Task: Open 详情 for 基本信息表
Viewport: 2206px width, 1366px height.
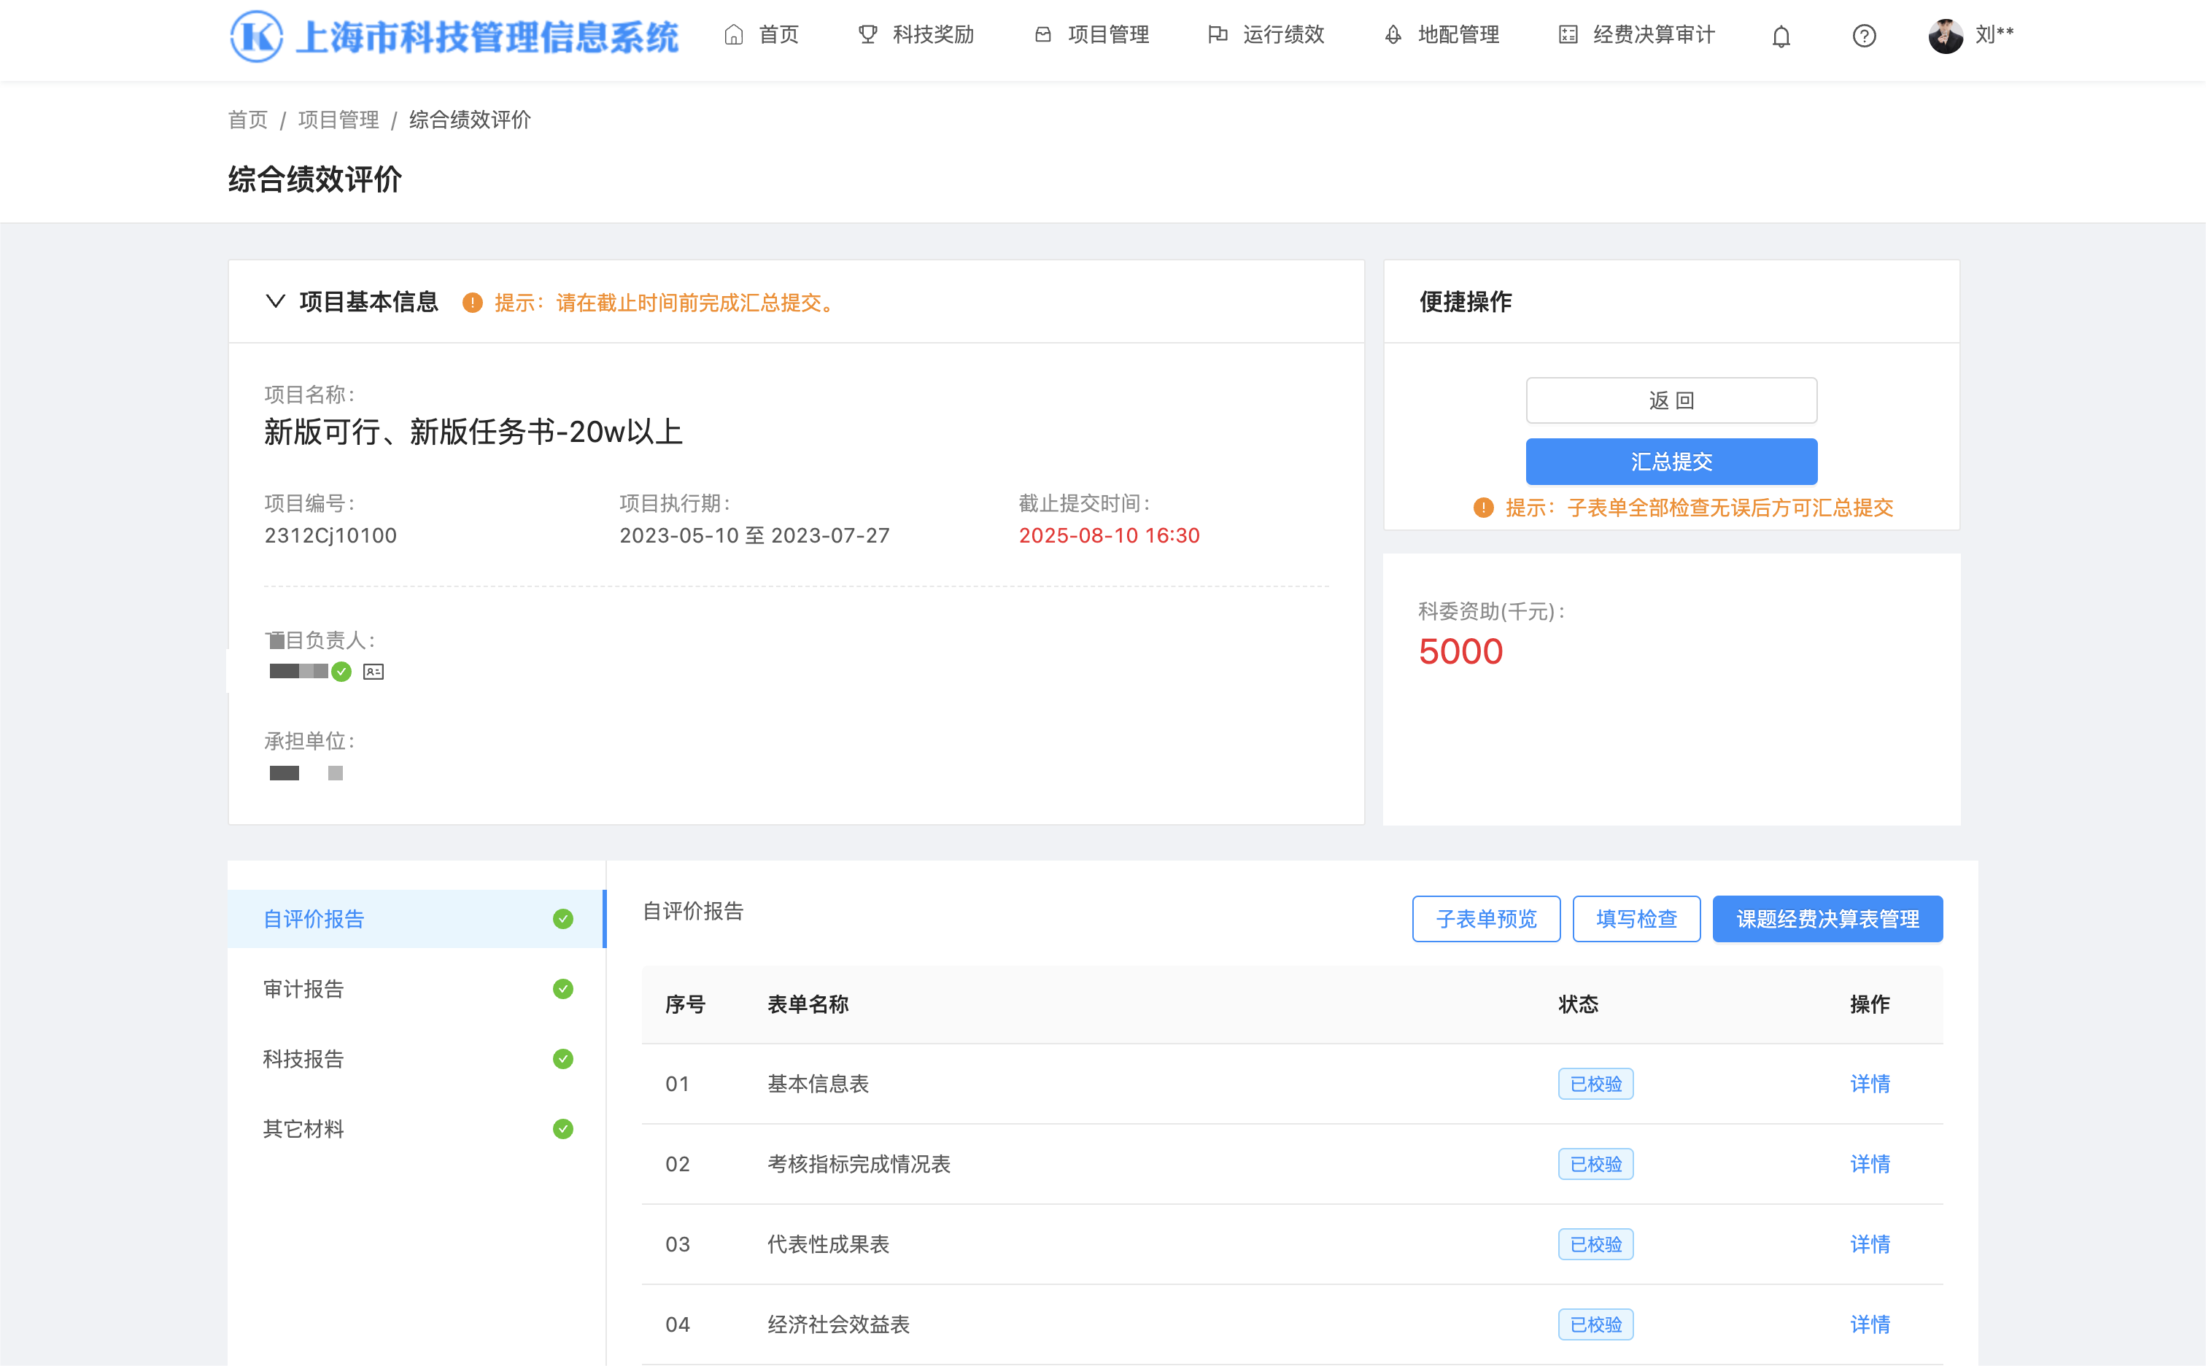Action: coord(1870,1084)
